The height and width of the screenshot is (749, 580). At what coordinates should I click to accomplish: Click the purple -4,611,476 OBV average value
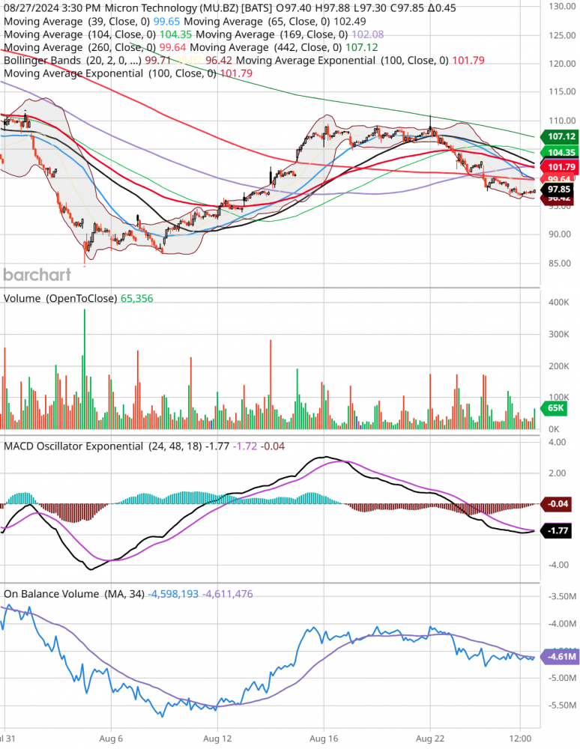(227, 594)
